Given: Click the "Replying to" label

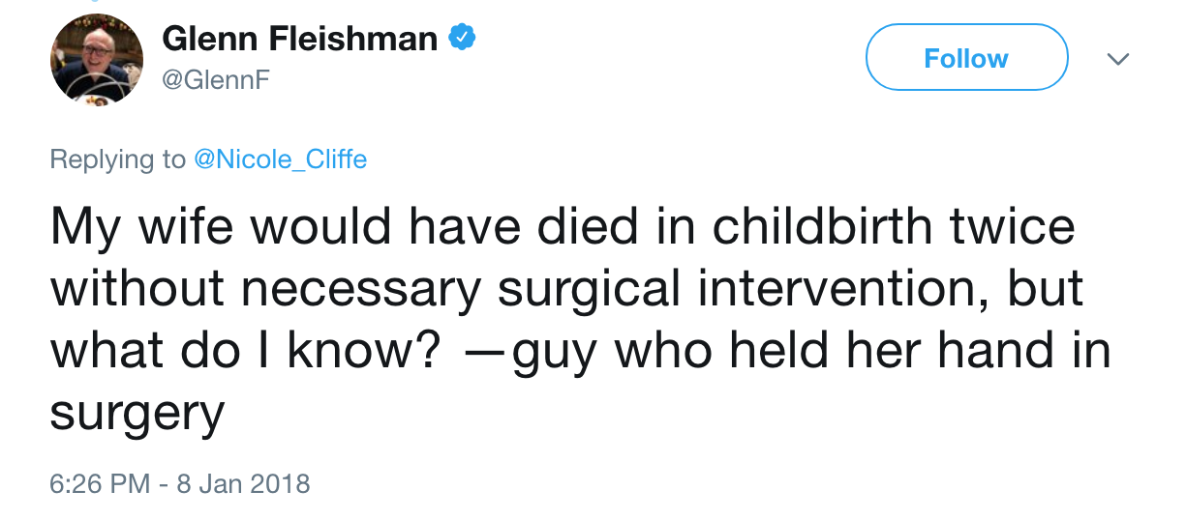Looking at the screenshot, I should click(118, 159).
